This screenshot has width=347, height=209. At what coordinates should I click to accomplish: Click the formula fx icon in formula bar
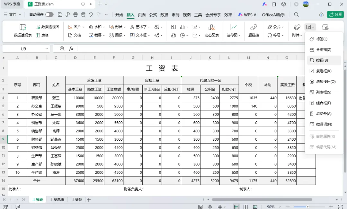[71, 48]
